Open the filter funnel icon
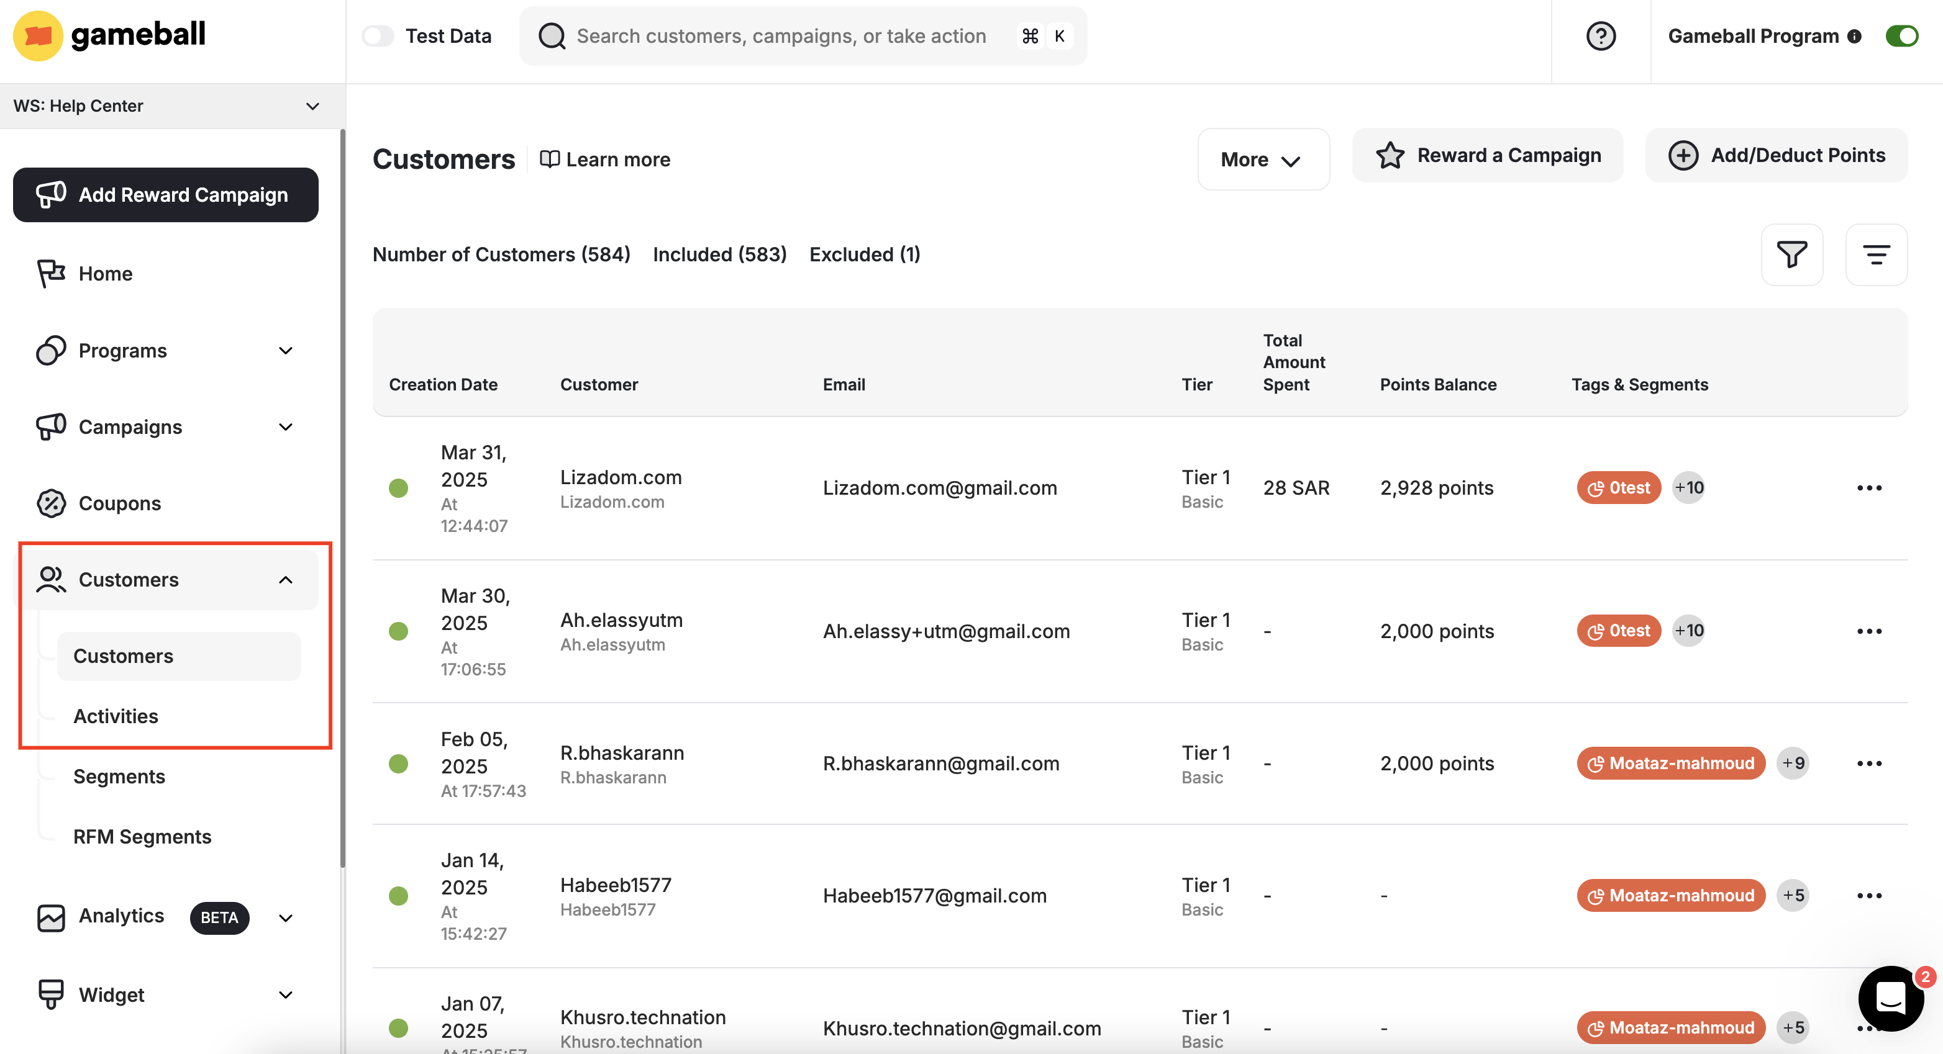This screenshot has width=1943, height=1054. click(1791, 255)
